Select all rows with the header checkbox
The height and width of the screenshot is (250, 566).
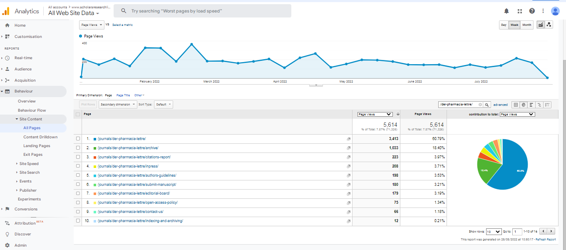pyautogui.click(x=78, y=114)
